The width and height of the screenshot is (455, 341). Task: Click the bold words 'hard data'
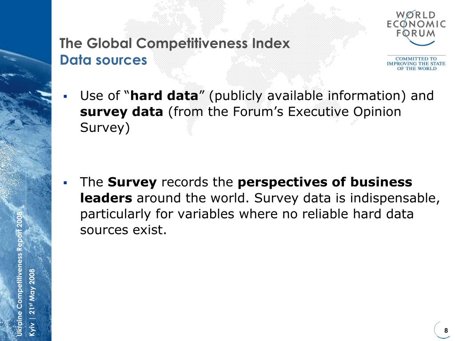(164, 95)
